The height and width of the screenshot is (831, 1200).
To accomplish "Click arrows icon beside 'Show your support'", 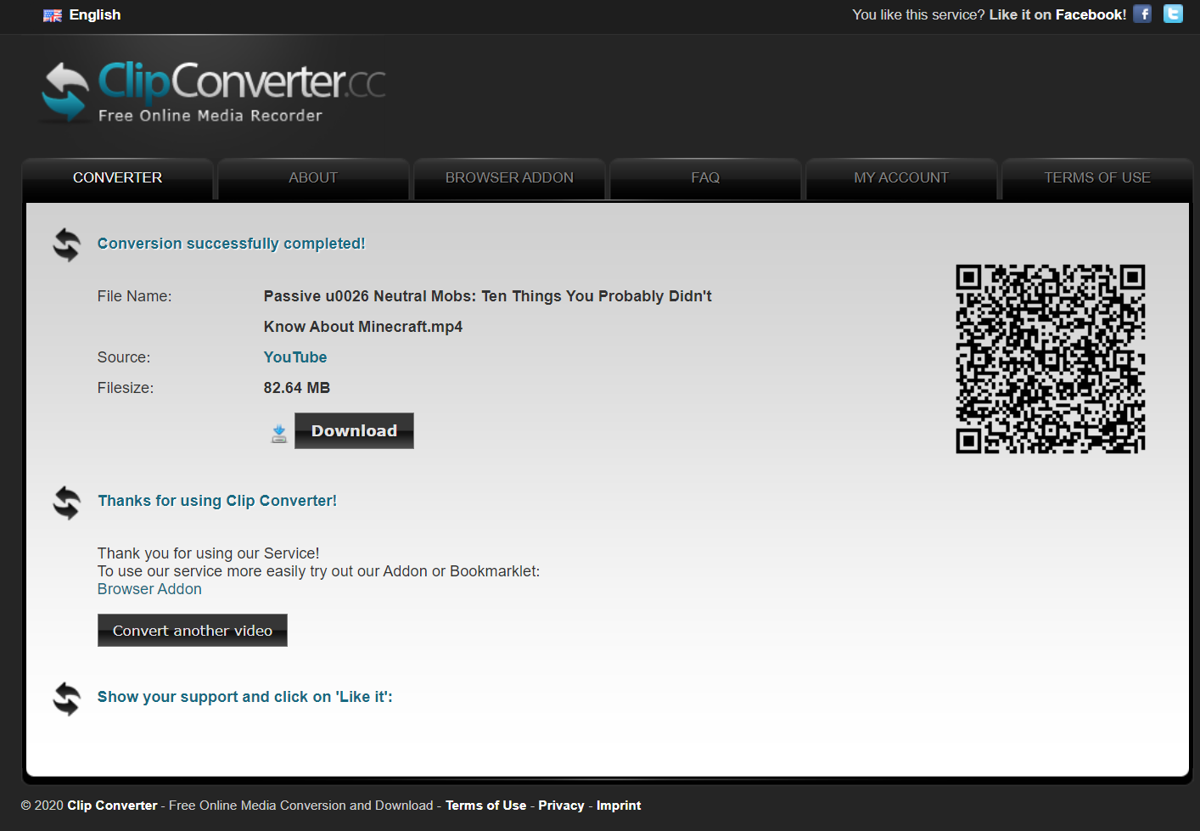I will coord(67,699).
